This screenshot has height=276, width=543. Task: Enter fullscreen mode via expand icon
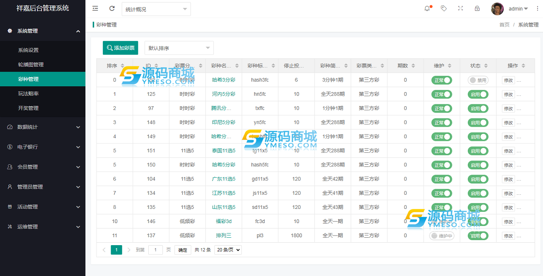[460, 8]
